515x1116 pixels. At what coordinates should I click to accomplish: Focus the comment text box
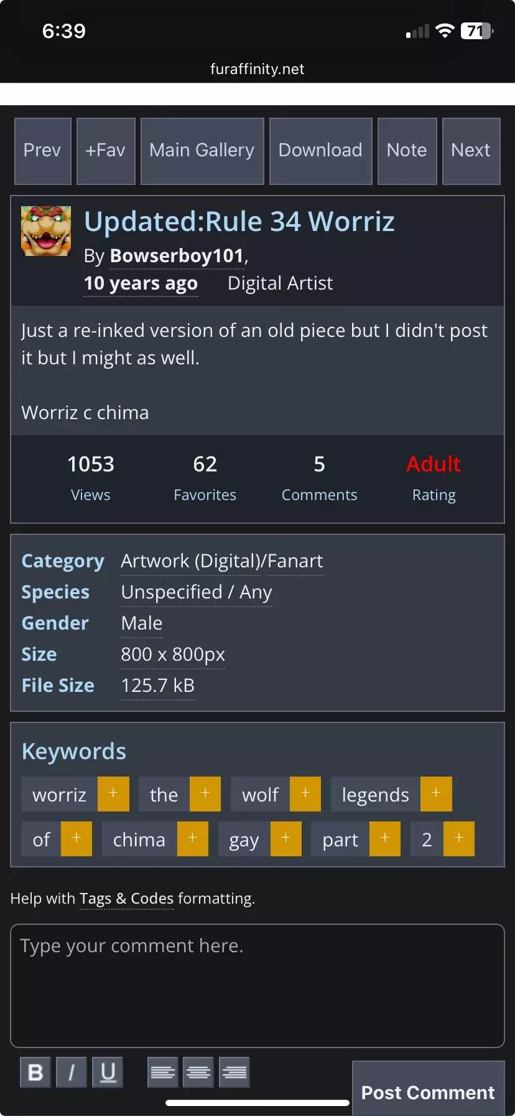click(x=257, y=986)
